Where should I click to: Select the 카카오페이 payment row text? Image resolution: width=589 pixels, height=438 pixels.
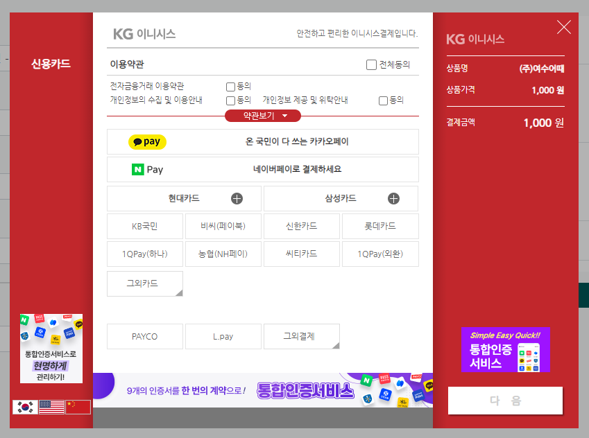click(297, 141)
